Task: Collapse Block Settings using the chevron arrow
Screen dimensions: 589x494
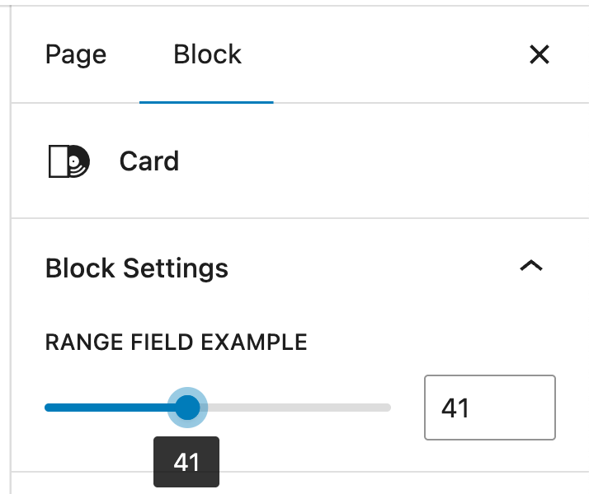Action: click(x=531, y=266)
